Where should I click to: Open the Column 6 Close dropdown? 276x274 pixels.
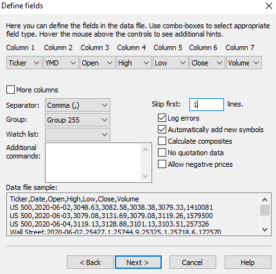coord(207,63)
